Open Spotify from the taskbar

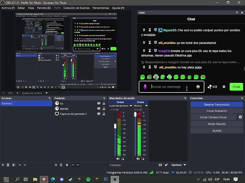pyautogui.click(x=88, y=179)
